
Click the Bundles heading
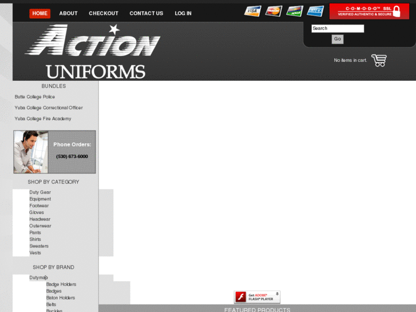[x=54, y=86]
